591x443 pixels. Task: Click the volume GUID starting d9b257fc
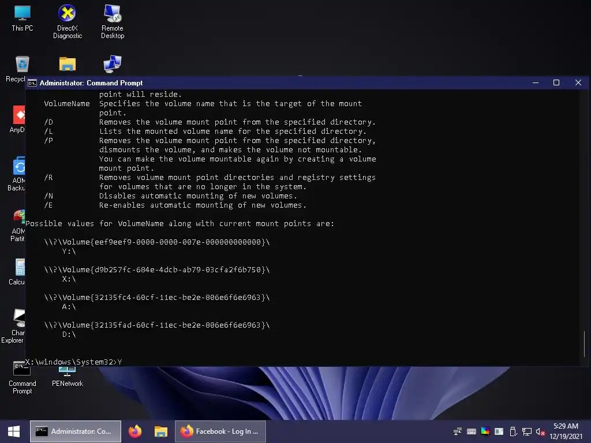(157, 270)
